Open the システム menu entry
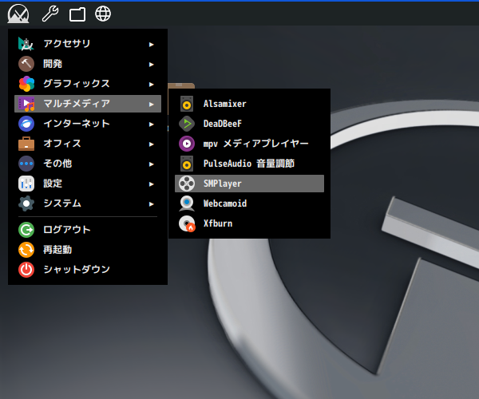The width and height of the screenshot is (479, 399). pyautogui.click(x=88, y=203)
